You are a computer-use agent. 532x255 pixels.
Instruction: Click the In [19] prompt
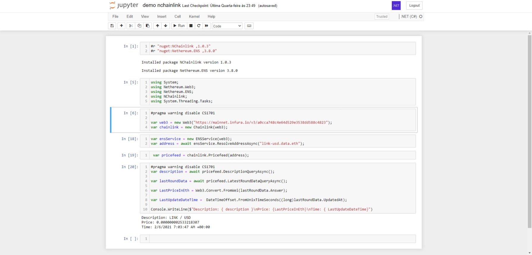point(130,155)
